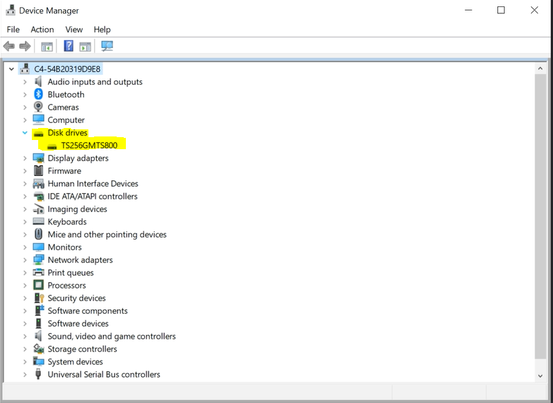Expand the Universal Serial Bus controllers arrow
The height and width of the screenshot is (403, 553).
(x=25, y=375)
